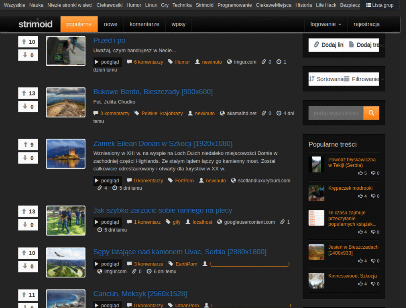Open the 'Polskie_krajobrazy' tag link
This screenshot has width=411, height=308.
point(162,113)
